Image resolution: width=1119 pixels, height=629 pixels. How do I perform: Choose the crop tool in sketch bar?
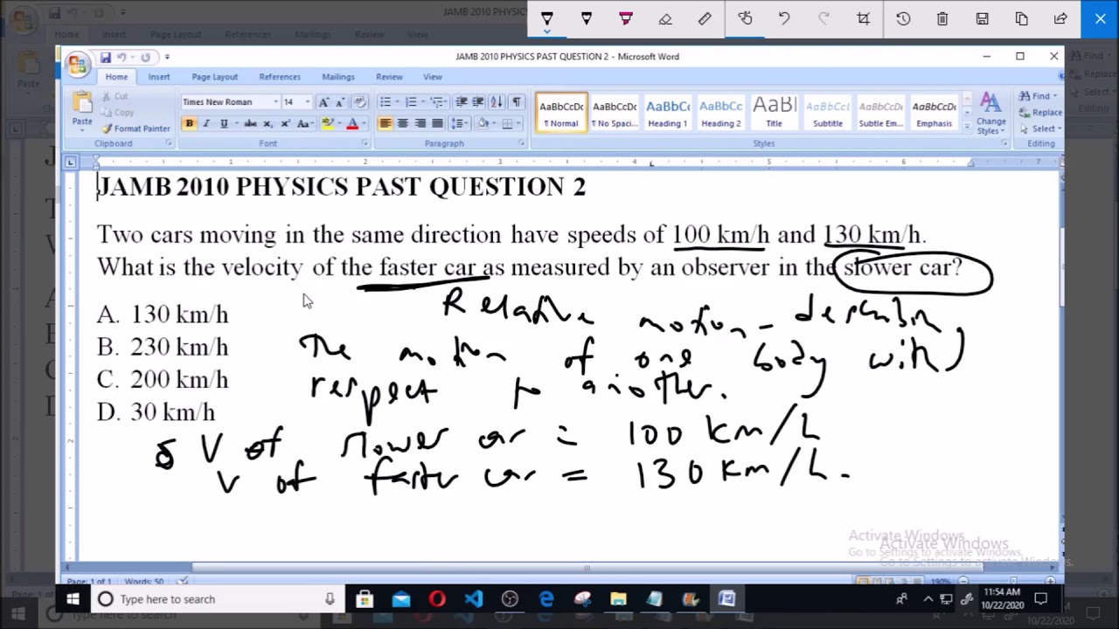click(863, 18)
